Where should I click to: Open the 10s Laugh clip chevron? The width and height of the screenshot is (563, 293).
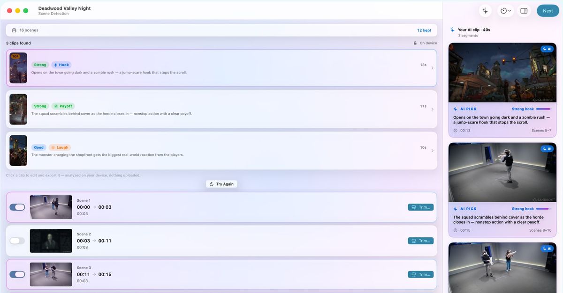[x=432, y=150]
